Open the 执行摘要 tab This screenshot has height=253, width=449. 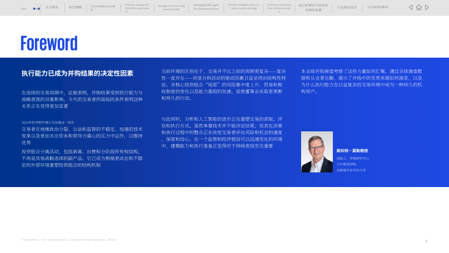(75, 7)
